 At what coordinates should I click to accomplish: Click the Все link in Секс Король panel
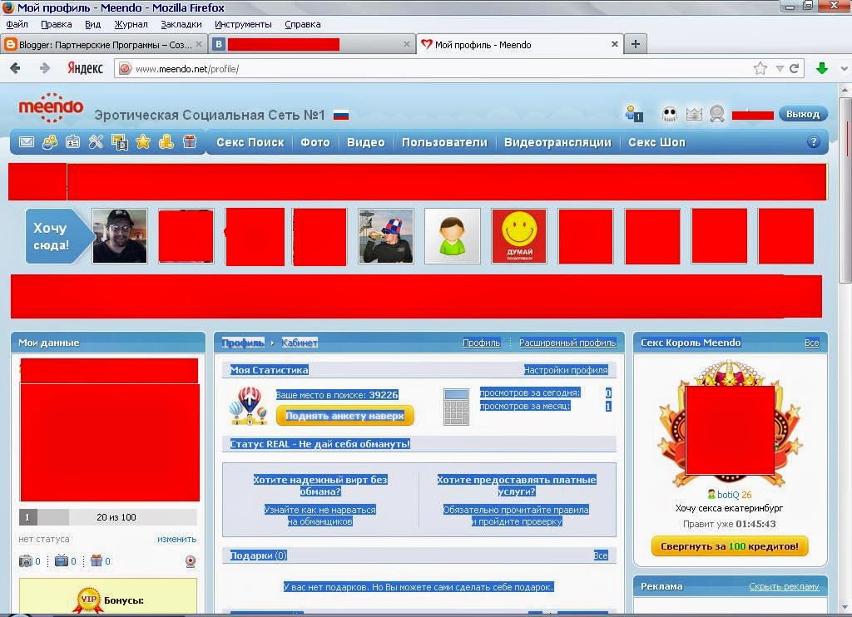pos(812,343)
